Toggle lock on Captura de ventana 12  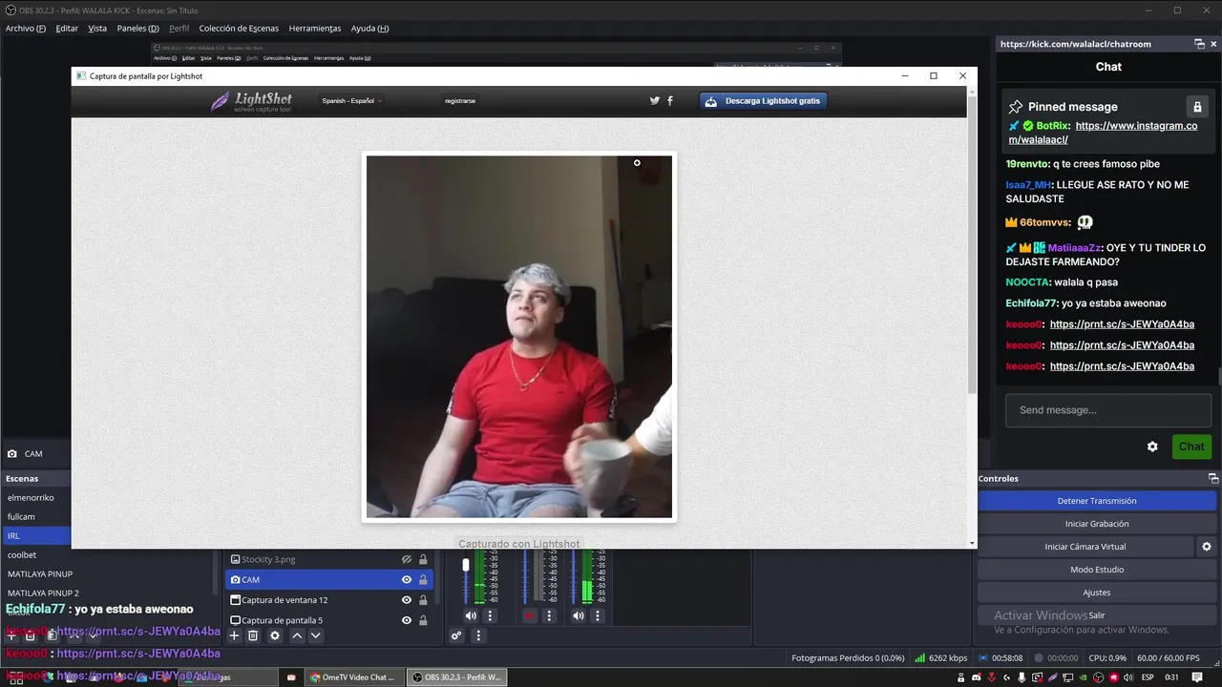click(x=423, y=600)
